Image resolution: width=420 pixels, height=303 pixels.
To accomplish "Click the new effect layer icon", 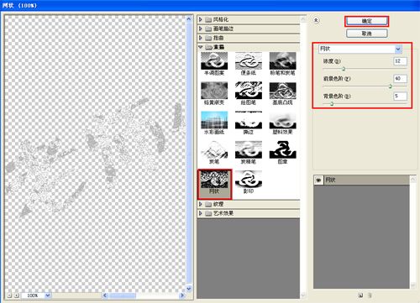I will pos(360,295).
